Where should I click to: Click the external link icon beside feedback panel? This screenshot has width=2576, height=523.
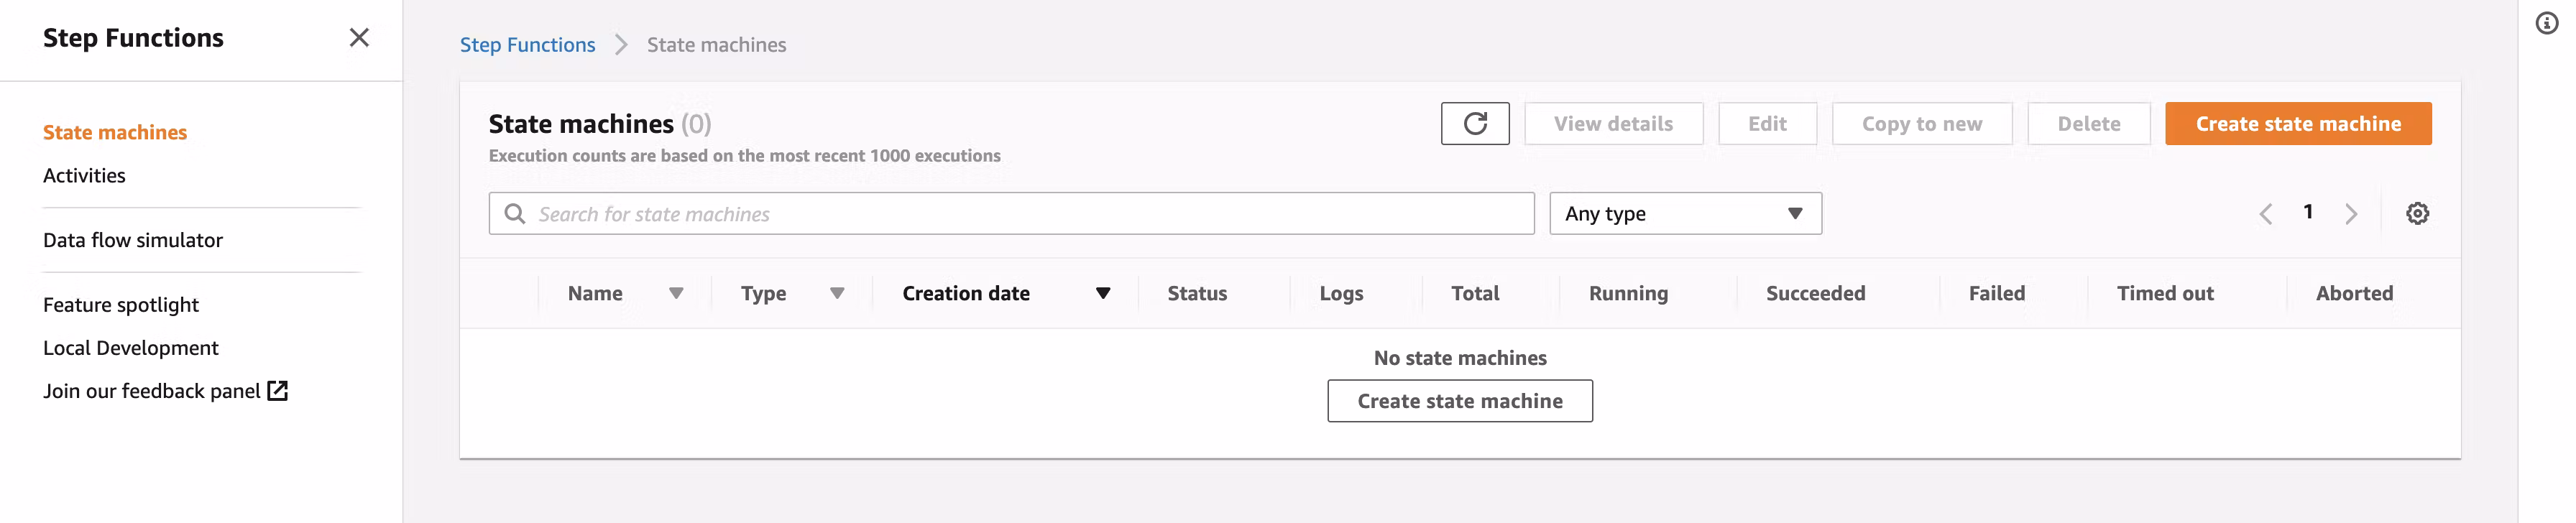(x=278, y=391)
